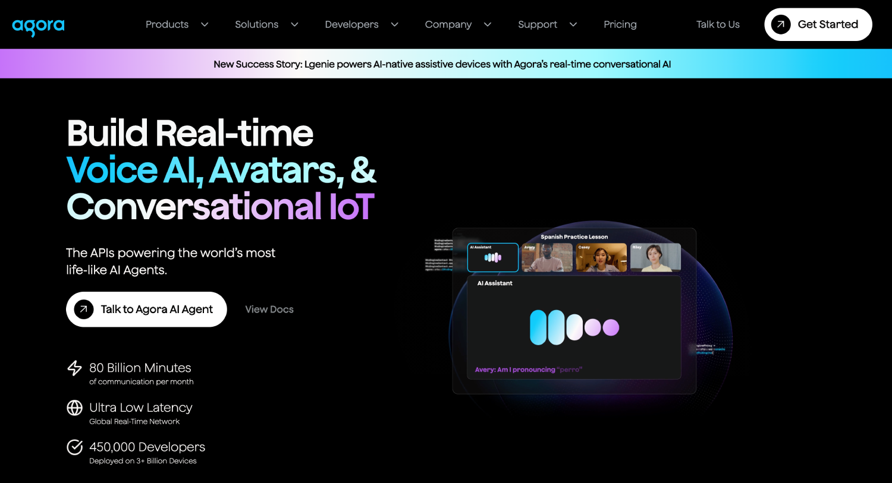Open the Developers menu
This screenshot has height=483, width=892.
click(x=351, y=24)
